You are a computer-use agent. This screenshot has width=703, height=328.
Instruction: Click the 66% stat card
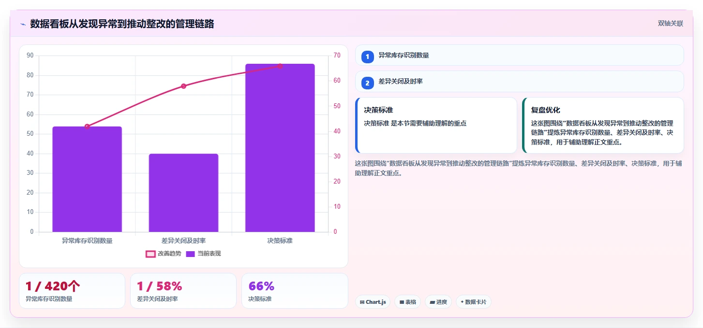295,291
